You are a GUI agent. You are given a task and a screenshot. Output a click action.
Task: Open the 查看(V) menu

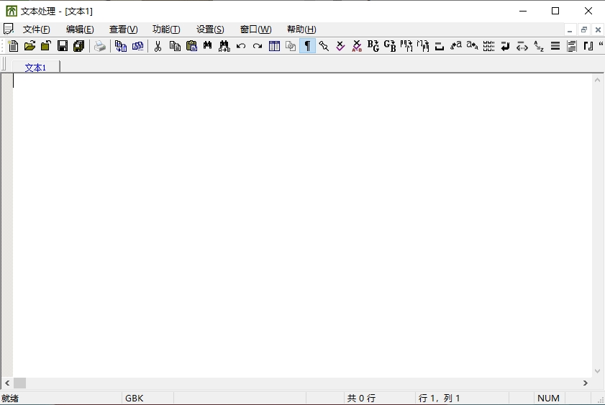pos(124,29)
